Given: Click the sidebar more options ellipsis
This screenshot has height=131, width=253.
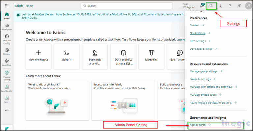Looking at the screenshot, I should [7, 111].
